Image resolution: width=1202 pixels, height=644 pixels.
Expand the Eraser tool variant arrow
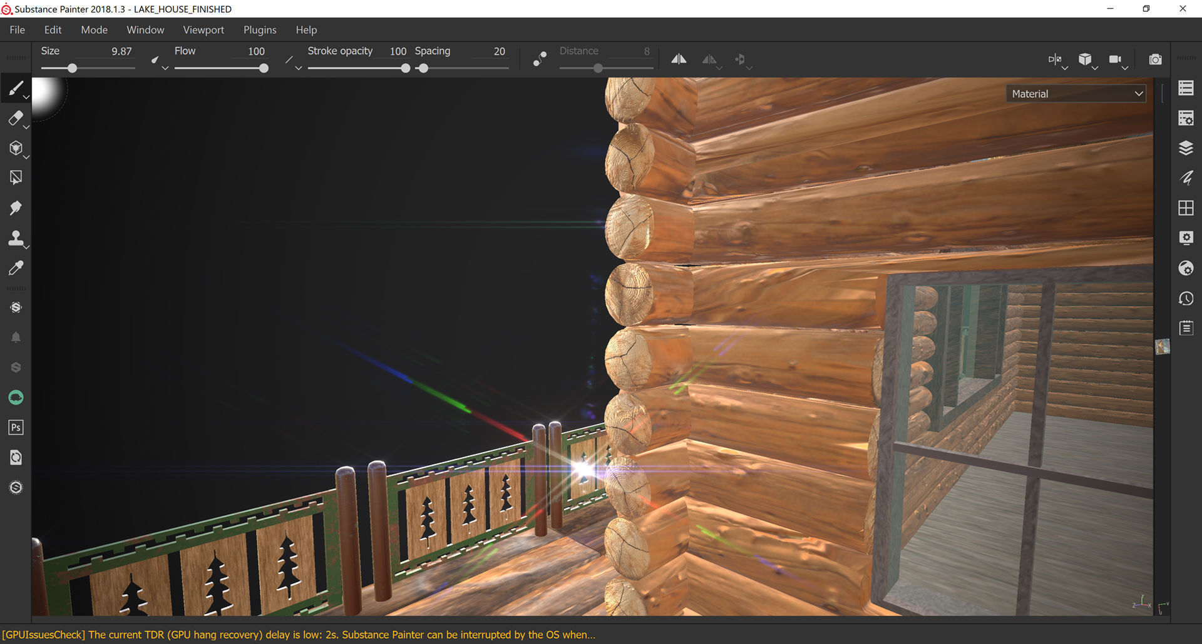click(26, 128)
